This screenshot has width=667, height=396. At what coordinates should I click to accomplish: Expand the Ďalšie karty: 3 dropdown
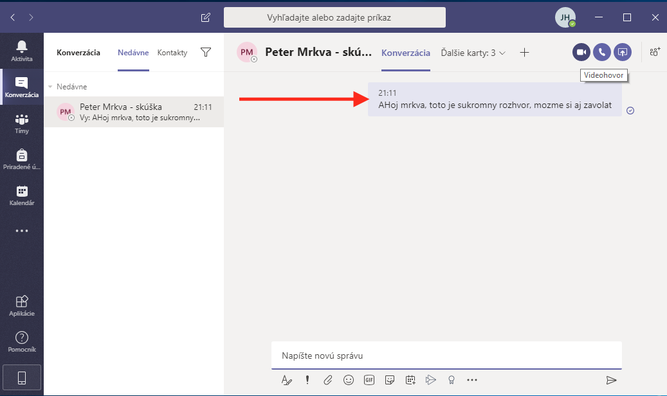[474, 53]
